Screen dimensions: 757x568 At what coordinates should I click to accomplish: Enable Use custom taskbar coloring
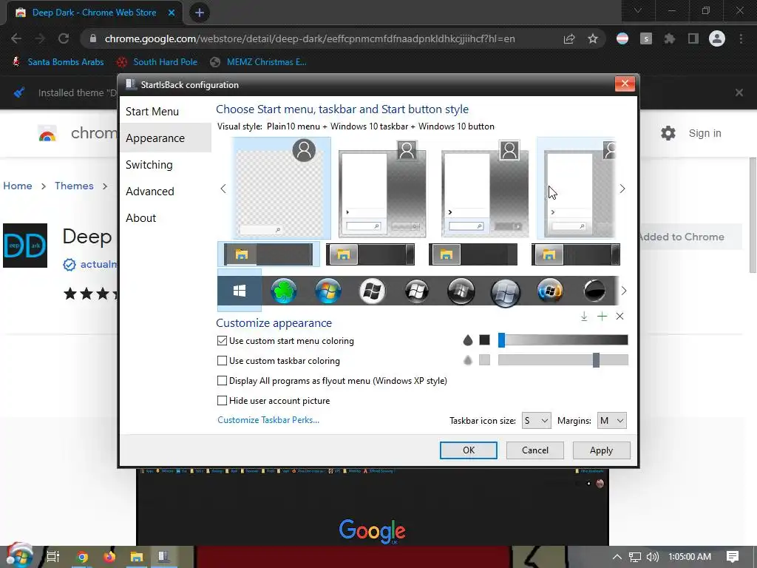222,361
